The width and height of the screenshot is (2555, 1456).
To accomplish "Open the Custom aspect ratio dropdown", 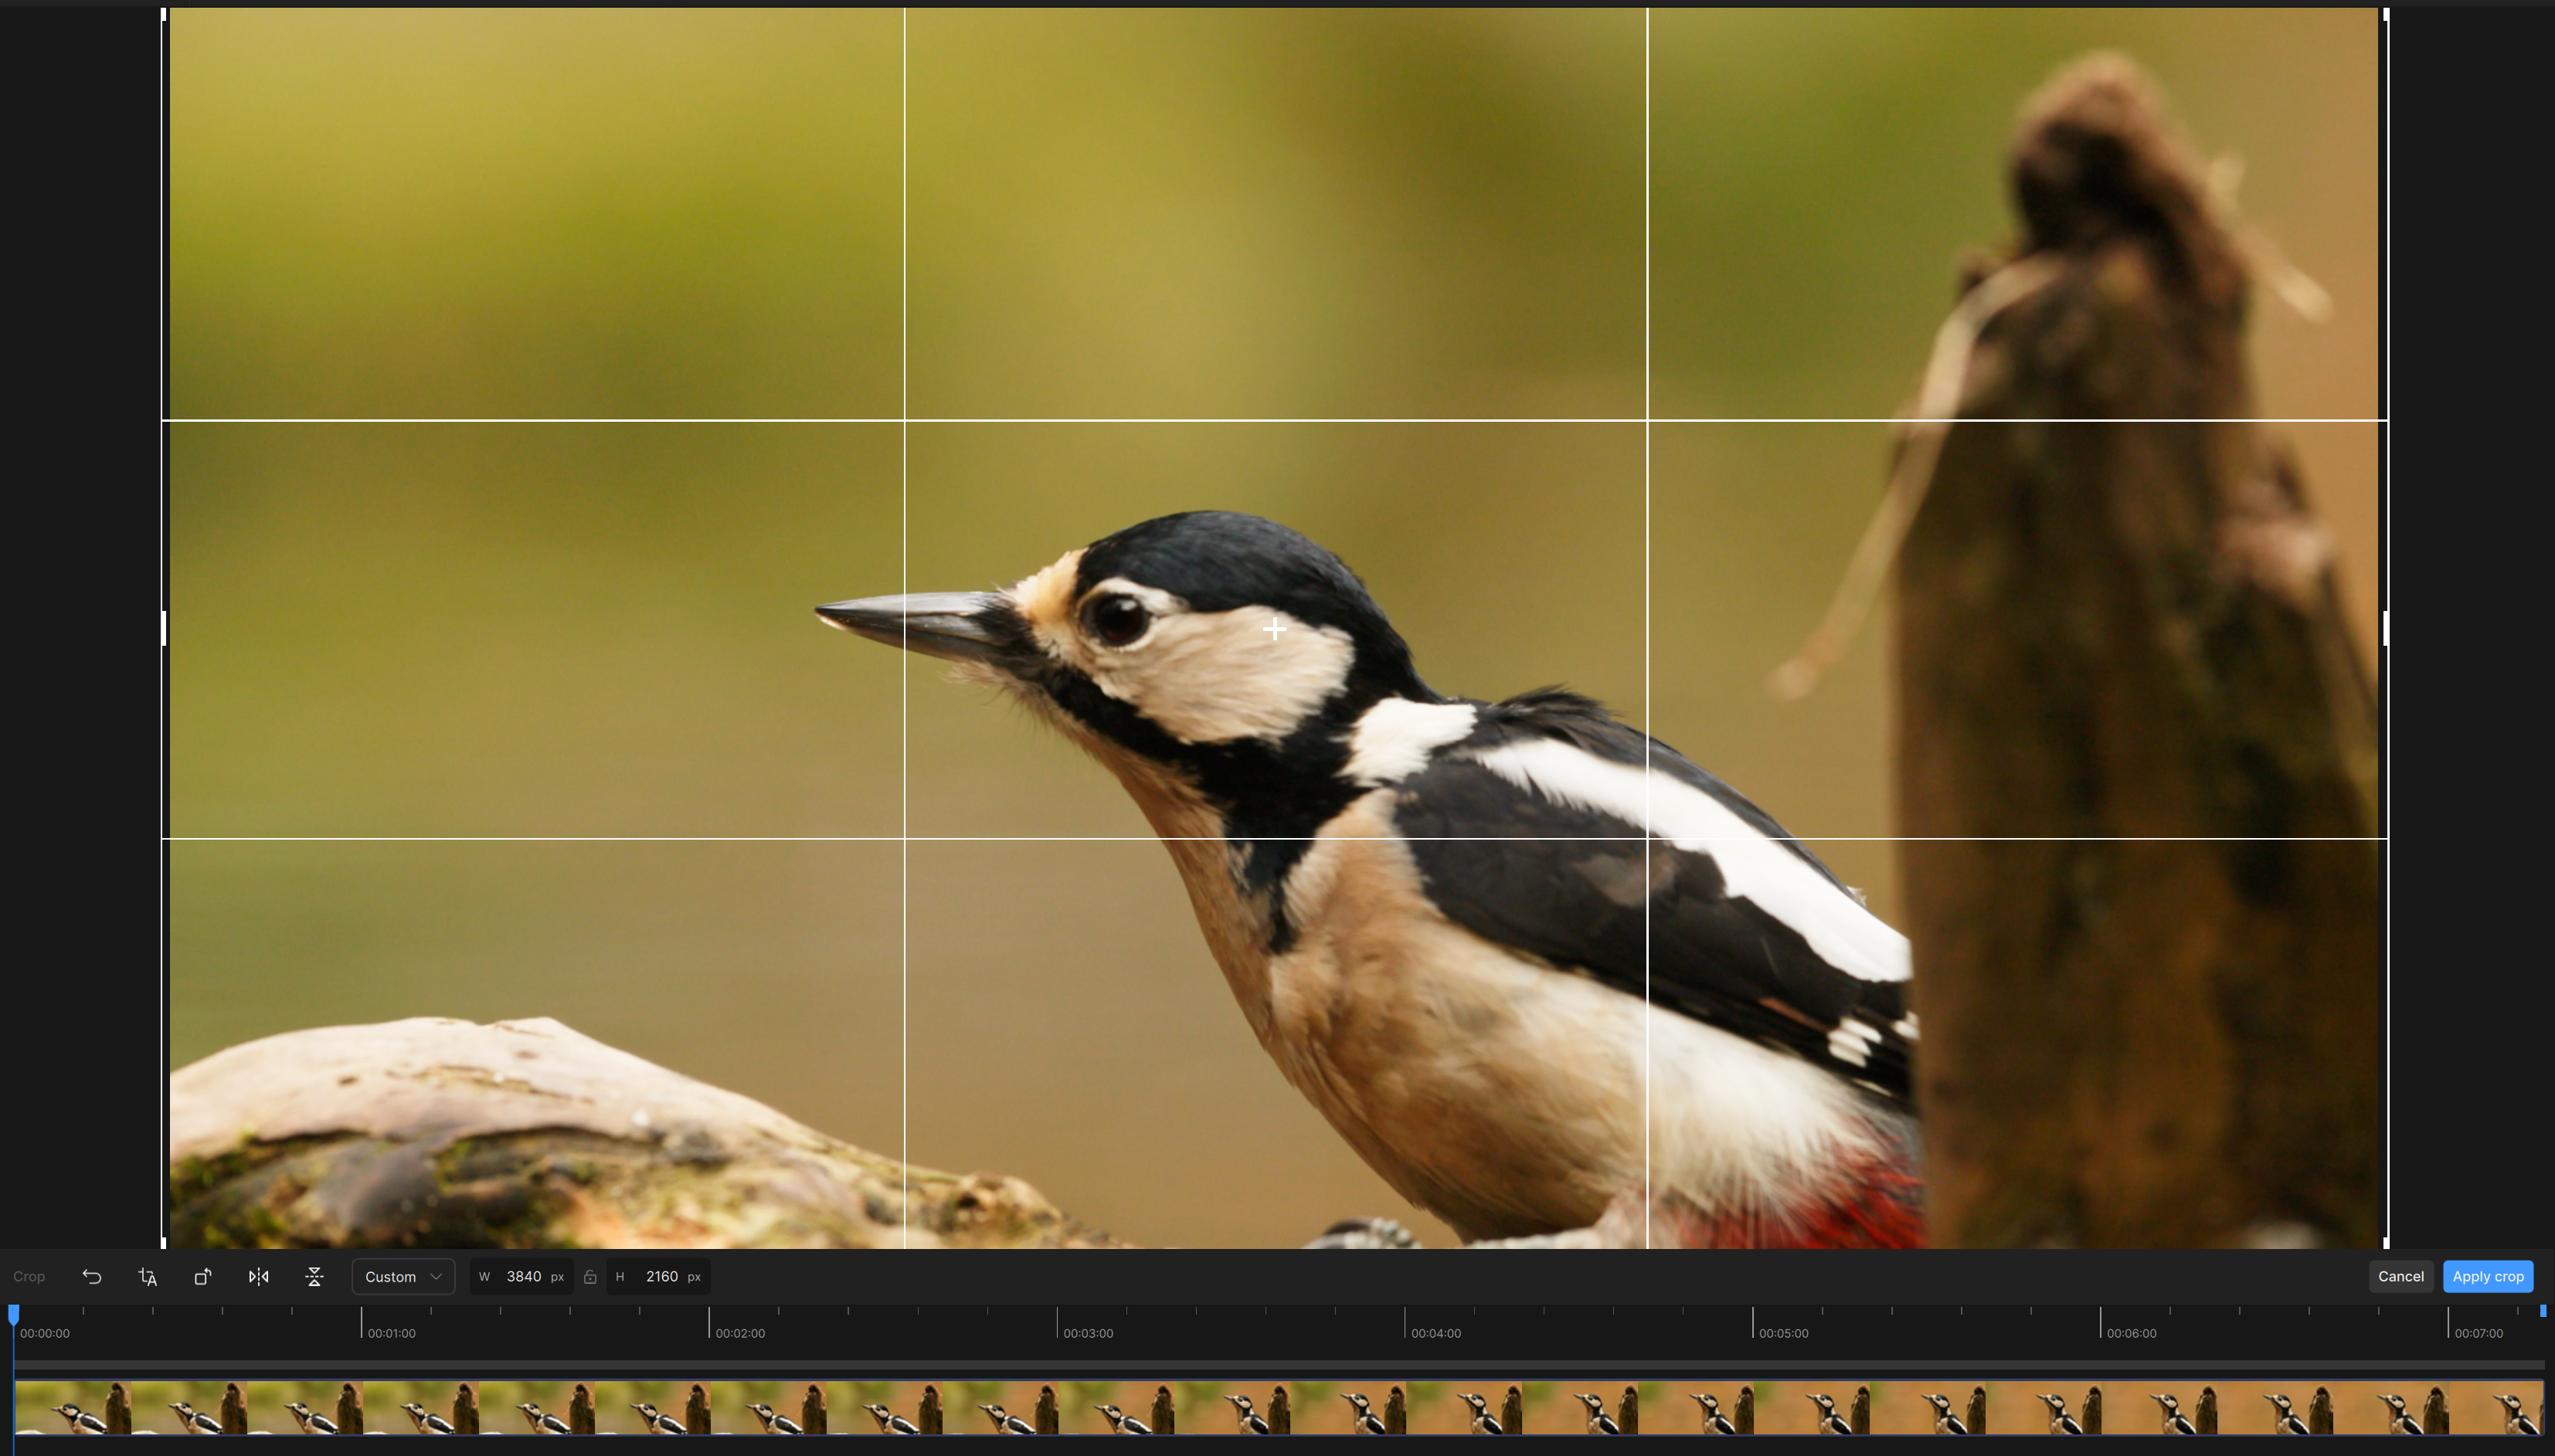I will [x=403, y=1277].
